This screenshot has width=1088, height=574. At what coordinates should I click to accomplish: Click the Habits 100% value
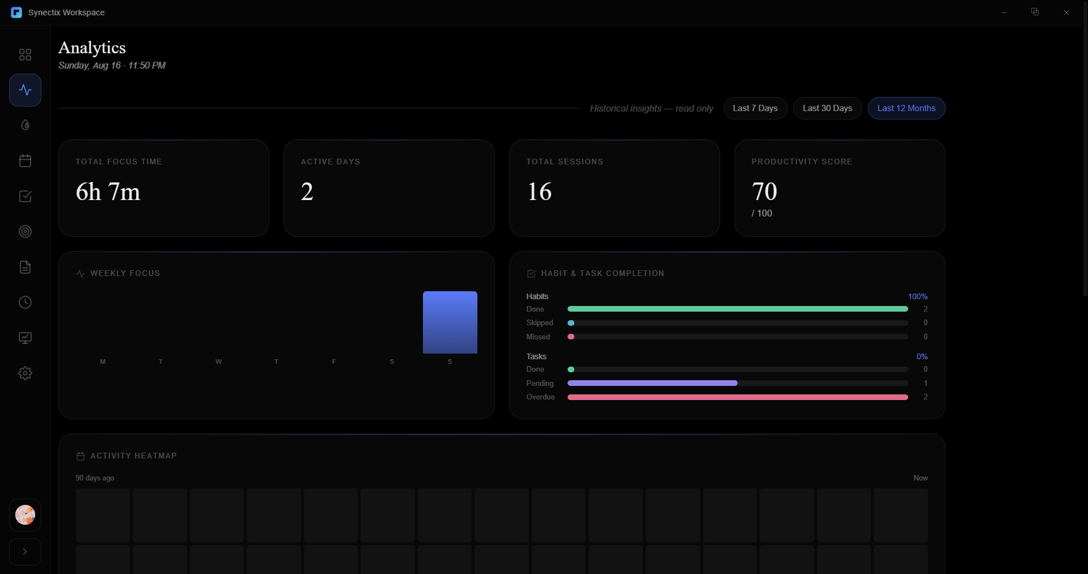(917, 296)
